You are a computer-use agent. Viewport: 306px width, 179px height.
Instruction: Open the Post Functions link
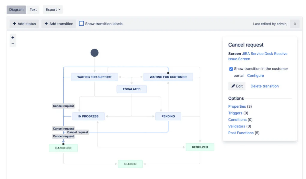point(241,133)
